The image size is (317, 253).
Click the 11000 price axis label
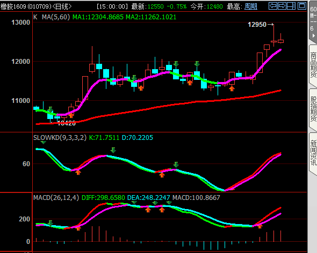[20, 100]
